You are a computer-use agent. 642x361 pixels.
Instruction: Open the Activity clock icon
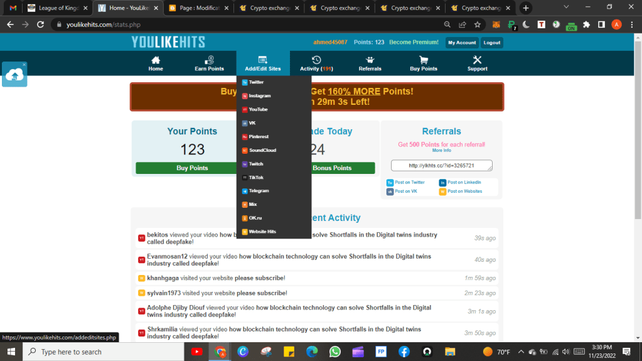(316, 60)
